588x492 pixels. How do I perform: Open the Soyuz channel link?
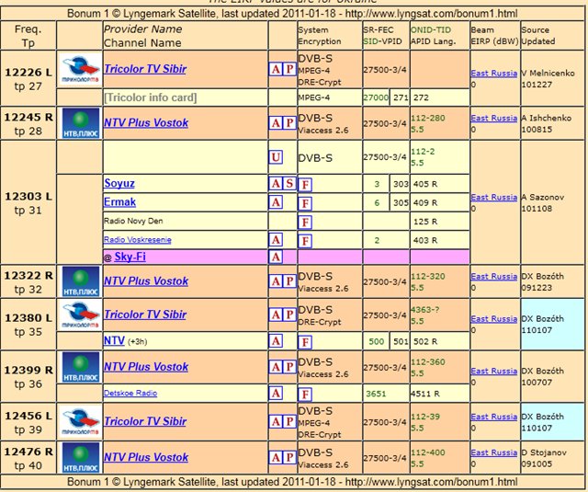pos(119,183)
